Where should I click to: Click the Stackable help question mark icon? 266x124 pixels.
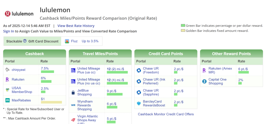[25, 41]
